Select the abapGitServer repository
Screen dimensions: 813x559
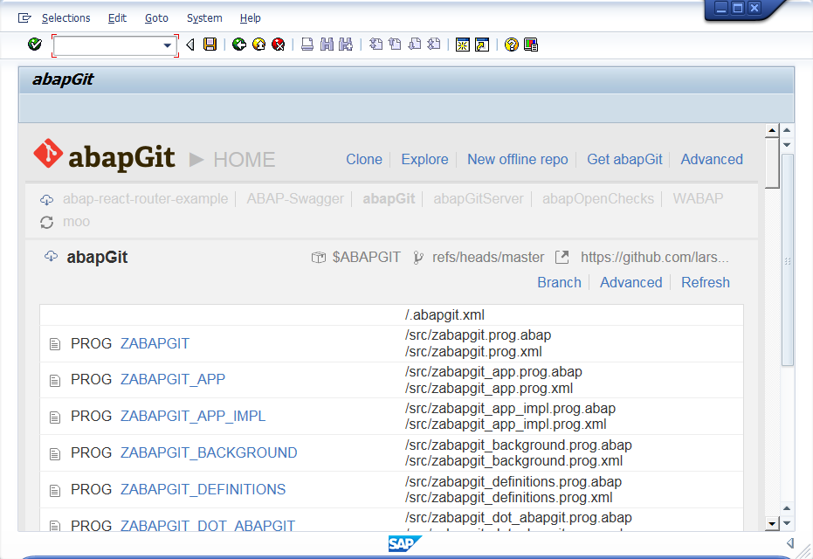coord(479,198)
